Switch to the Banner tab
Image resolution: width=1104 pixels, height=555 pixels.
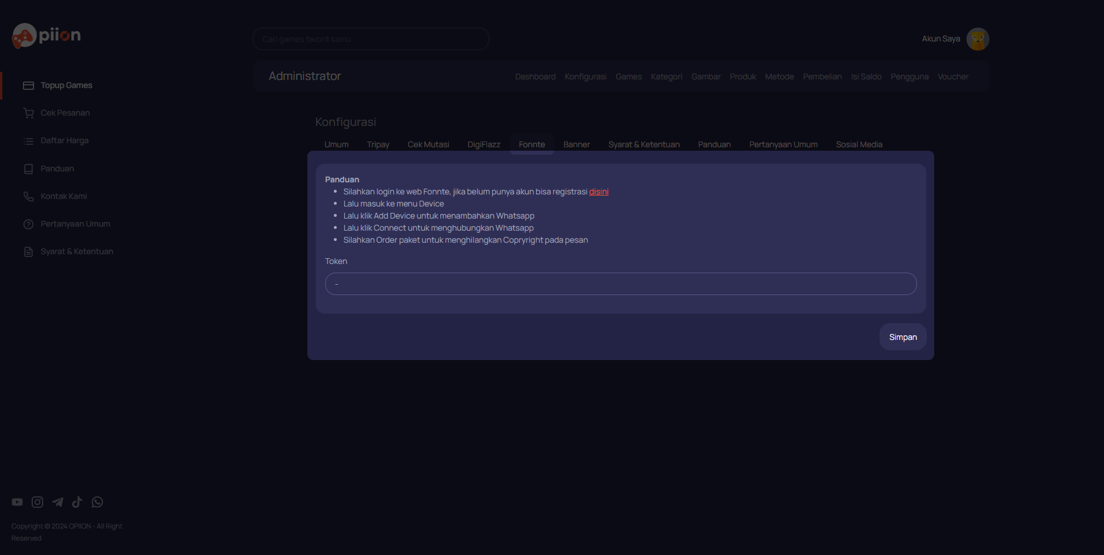tap(577, 144)
